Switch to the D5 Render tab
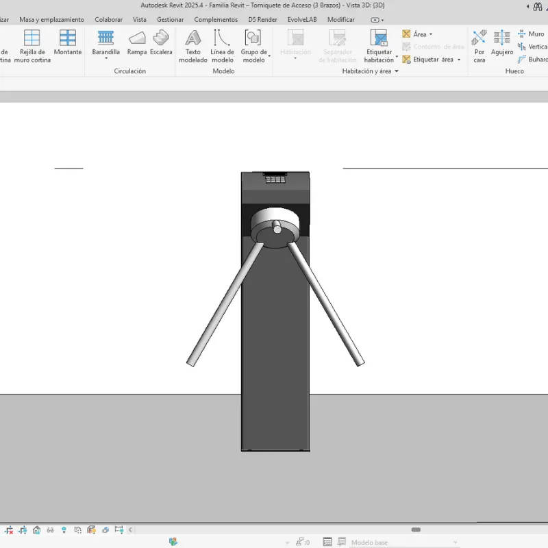The image size is (548, 548). pos(262,19)
